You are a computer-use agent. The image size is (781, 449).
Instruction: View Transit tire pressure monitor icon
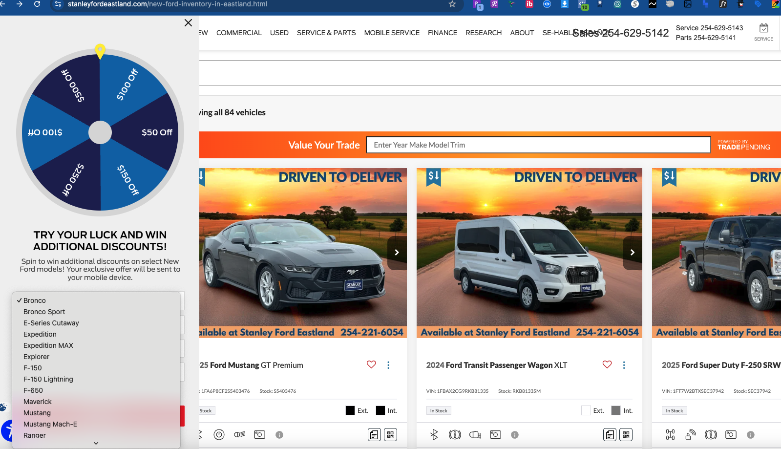[x=455, y=434]
